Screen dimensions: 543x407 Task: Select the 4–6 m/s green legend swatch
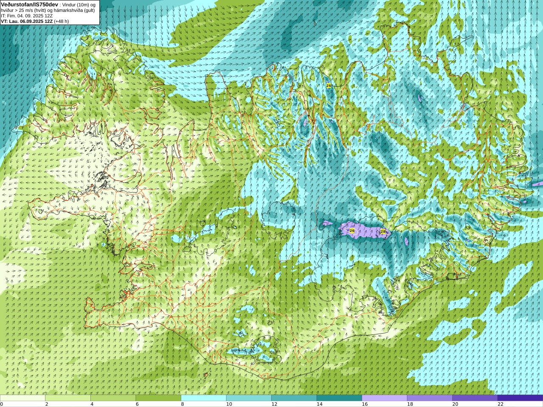113,398
